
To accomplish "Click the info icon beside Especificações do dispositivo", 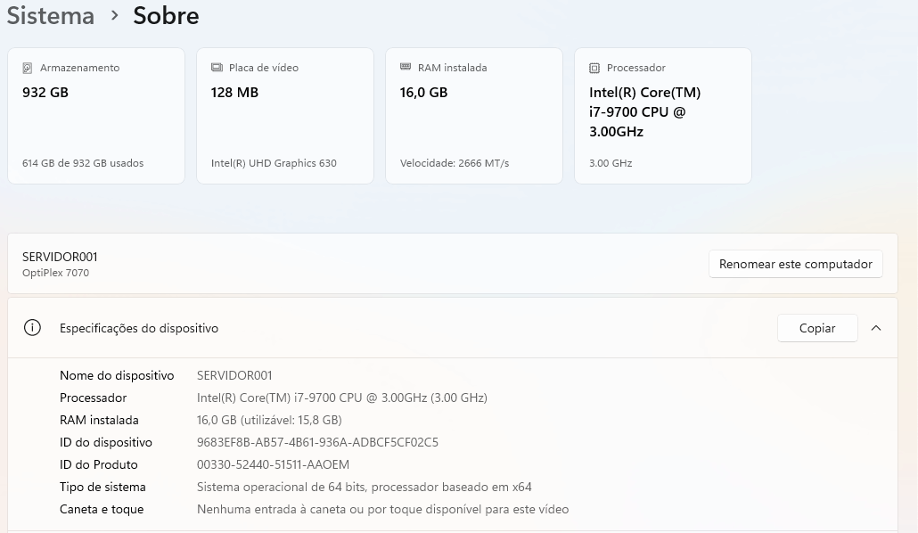I will pyautogui.click(x=32, y=328).
